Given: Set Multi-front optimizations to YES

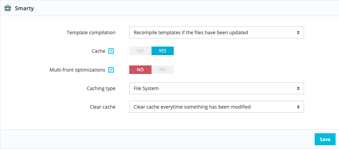Looking at the screenshot, I should tap(162, 70).
